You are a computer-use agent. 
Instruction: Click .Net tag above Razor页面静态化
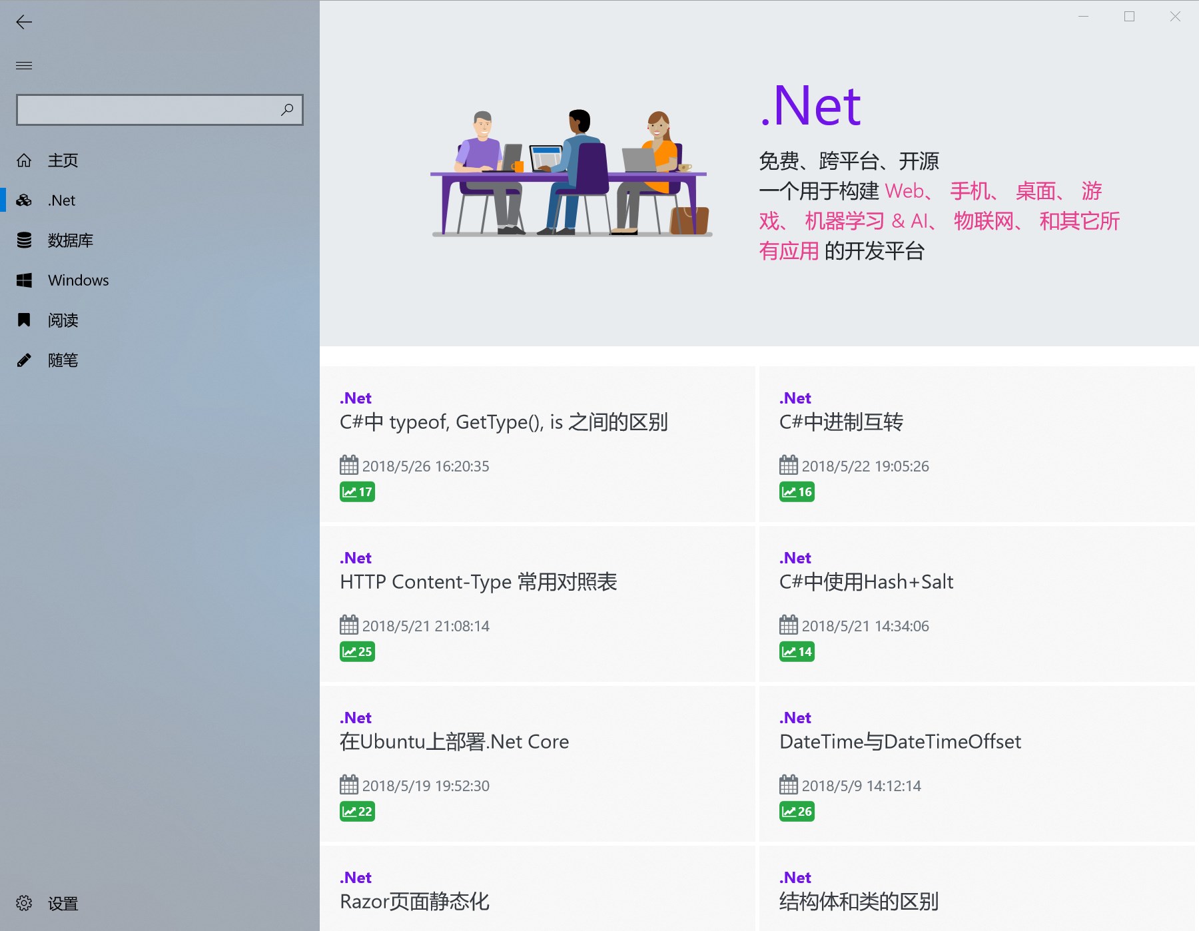356,878
